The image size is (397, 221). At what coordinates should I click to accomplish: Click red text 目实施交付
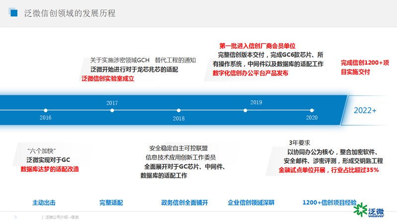(x=355, y=72)
